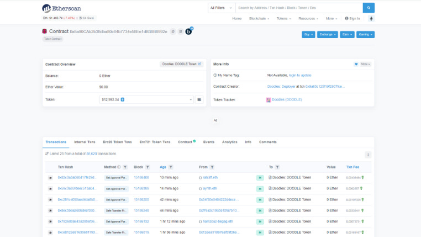Expand the Tokens nav menu
The width and height of the screenshot is (421, 237).
tap(284, 19)
